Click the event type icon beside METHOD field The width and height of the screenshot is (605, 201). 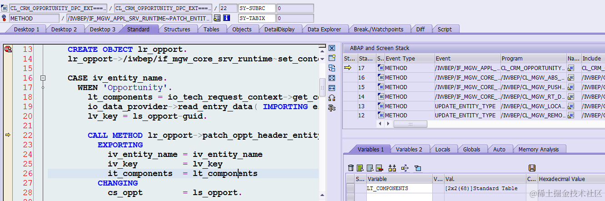(5, 18)
